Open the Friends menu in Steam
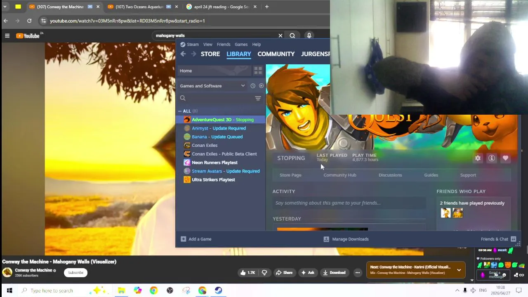 point(223,44)
